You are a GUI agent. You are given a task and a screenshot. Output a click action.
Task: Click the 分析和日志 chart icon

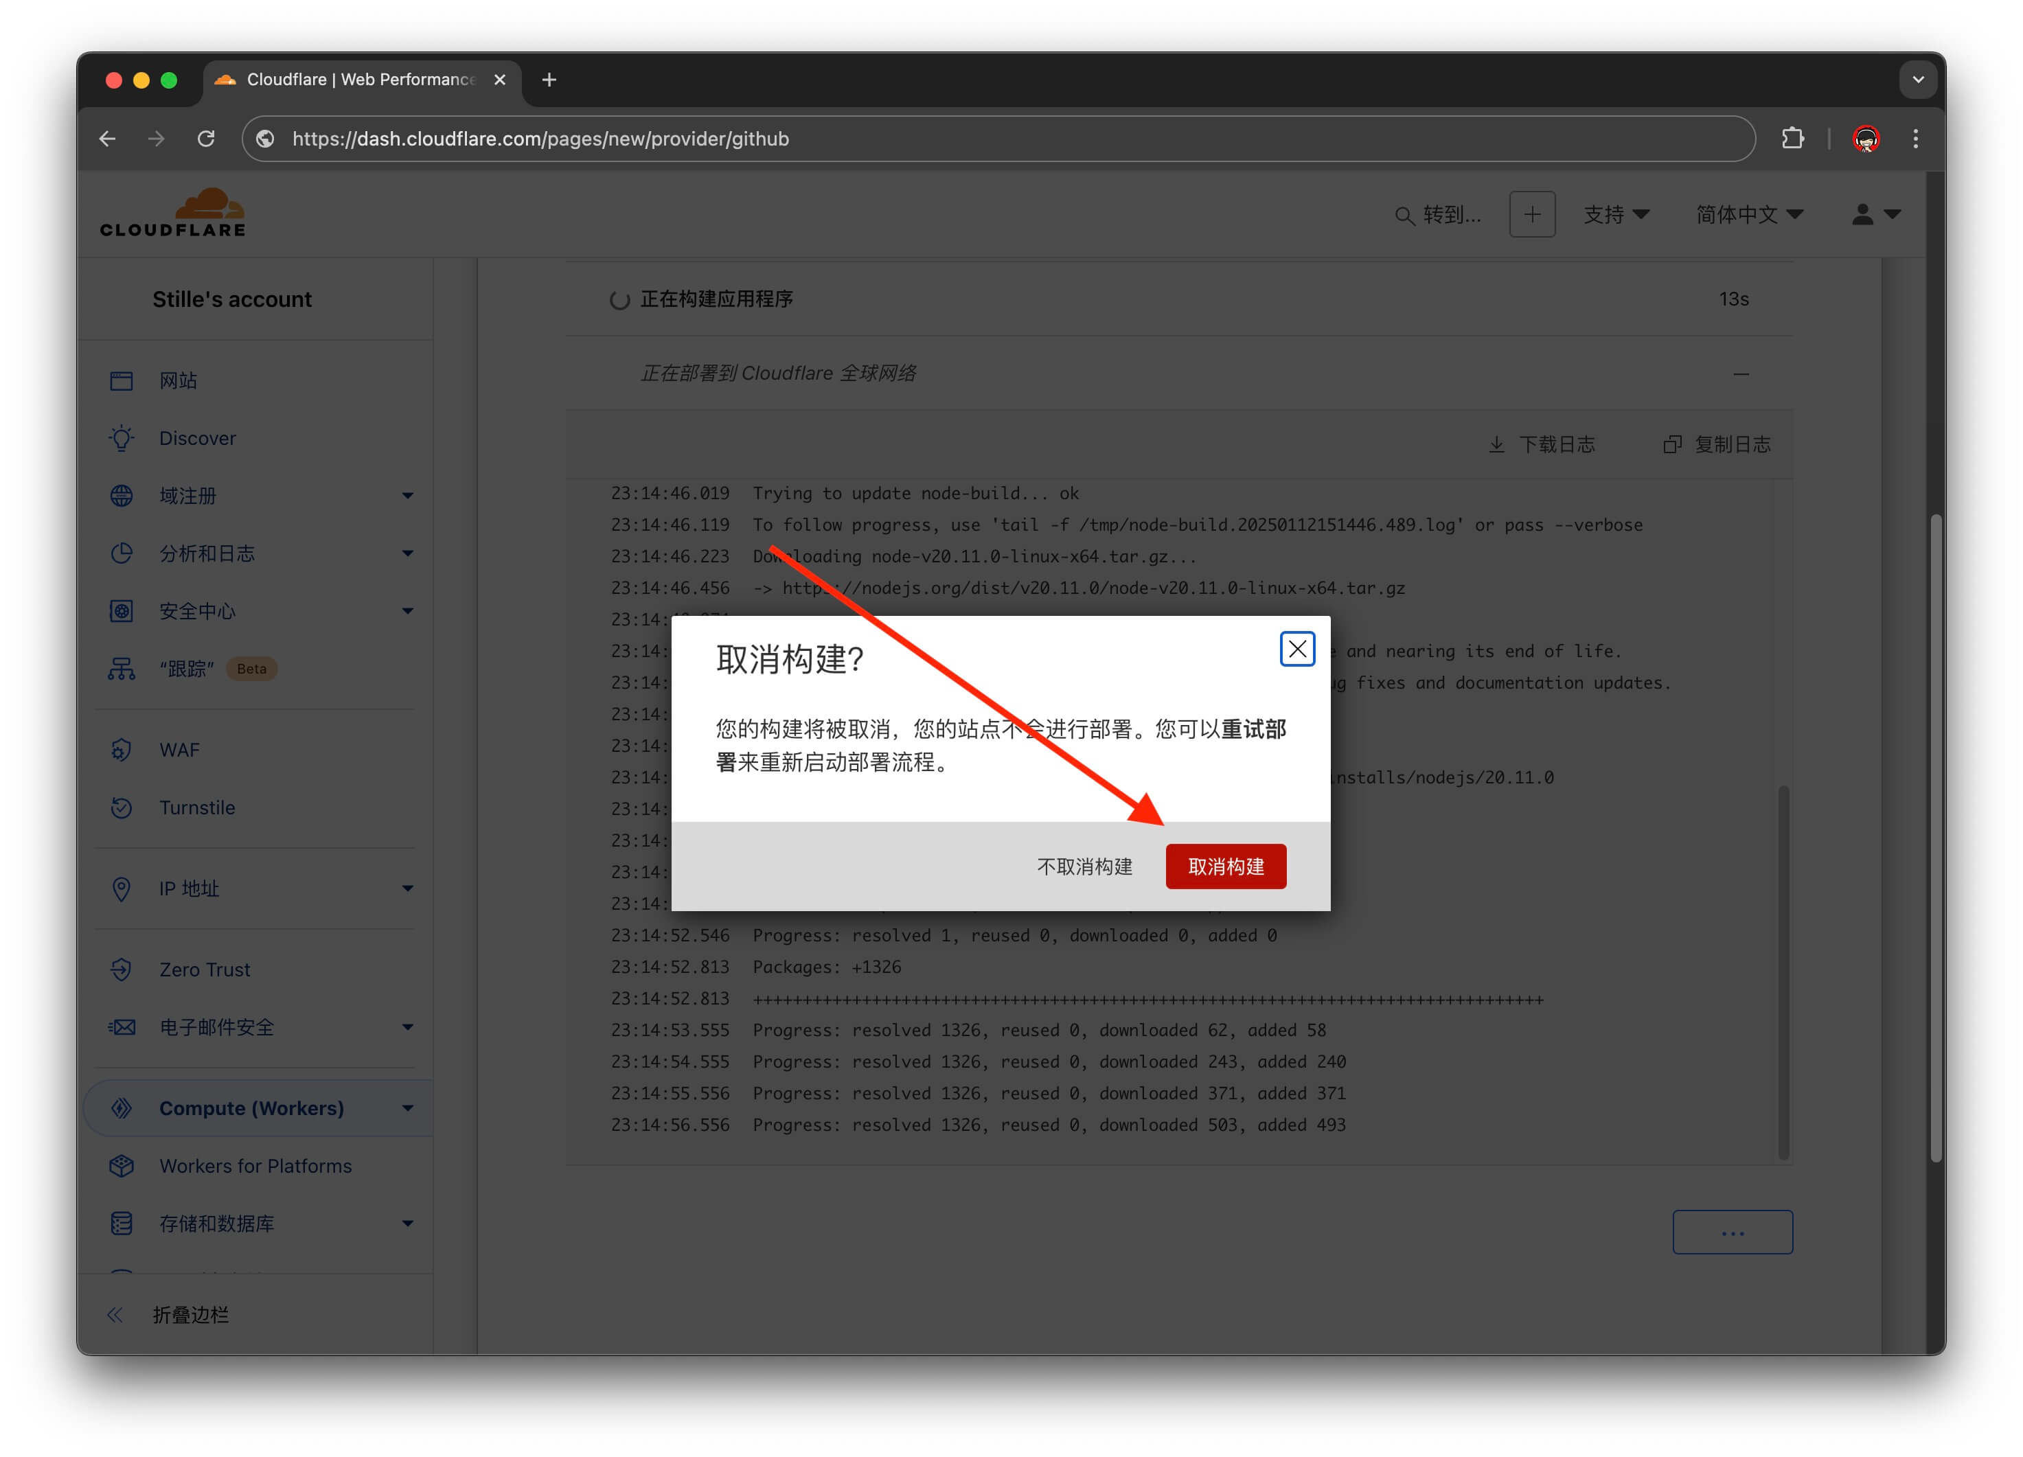click(122, 553)
